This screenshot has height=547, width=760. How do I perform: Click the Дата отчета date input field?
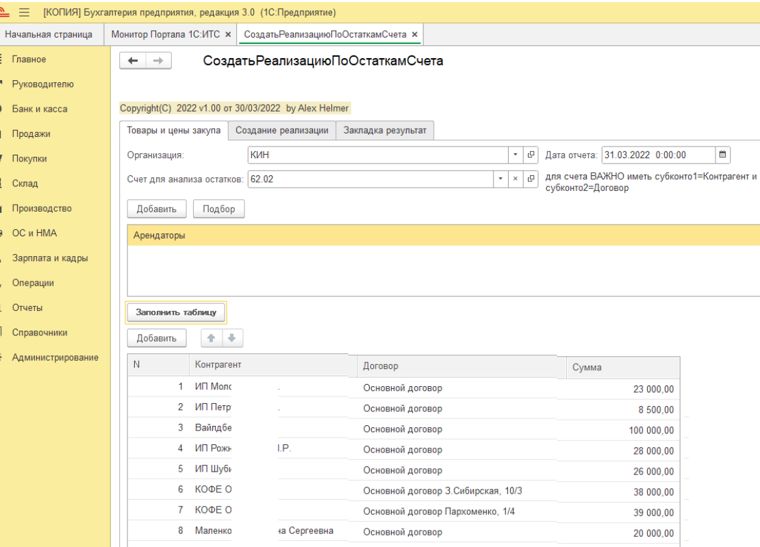[658, 155]
